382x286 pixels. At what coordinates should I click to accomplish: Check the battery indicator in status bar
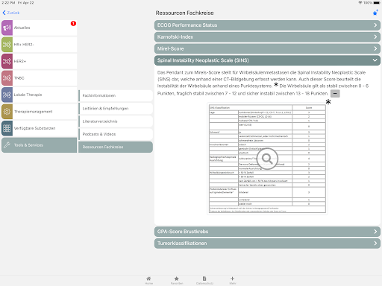pyautogui.click(x=377, y=3)
